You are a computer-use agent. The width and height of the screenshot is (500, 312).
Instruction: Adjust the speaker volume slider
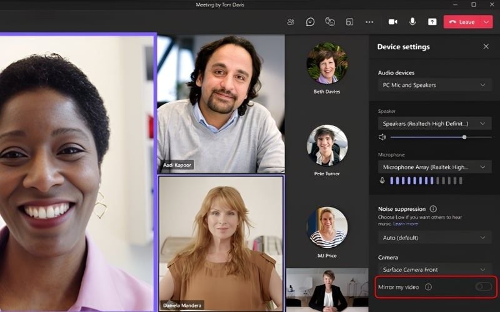(x=464, y=137)
